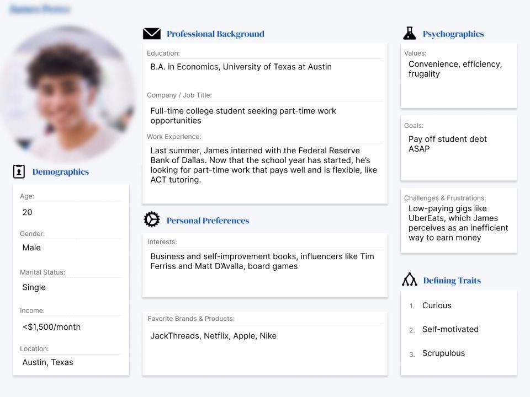
Task: Click the Interests: field label
Action: tap(162, 242)
